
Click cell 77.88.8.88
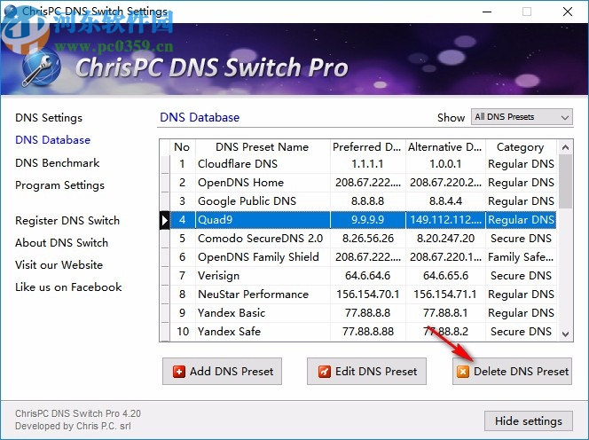point(368,332)
